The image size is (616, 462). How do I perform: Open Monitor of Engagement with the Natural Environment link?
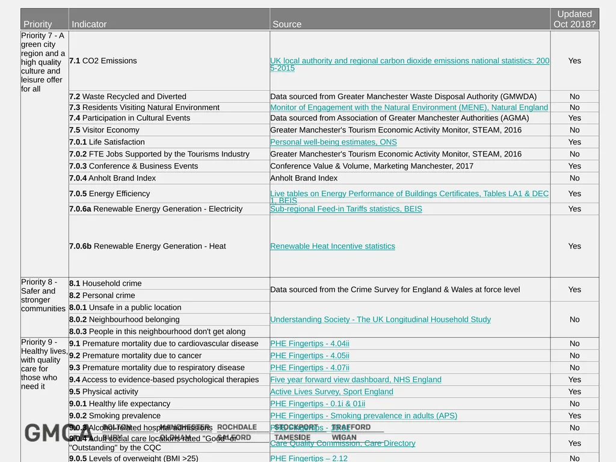[x=409, y=107]
